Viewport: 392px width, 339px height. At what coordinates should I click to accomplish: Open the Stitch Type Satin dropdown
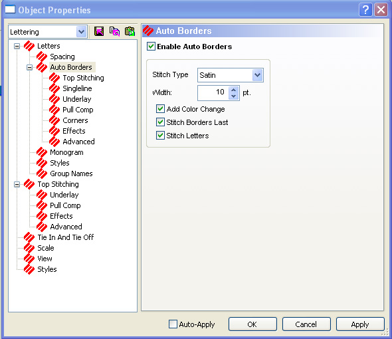tap(258, 75)
